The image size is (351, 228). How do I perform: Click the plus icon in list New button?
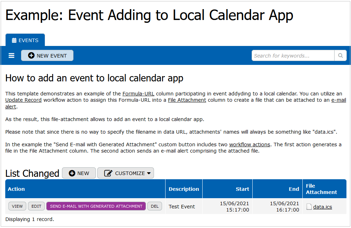72,173
